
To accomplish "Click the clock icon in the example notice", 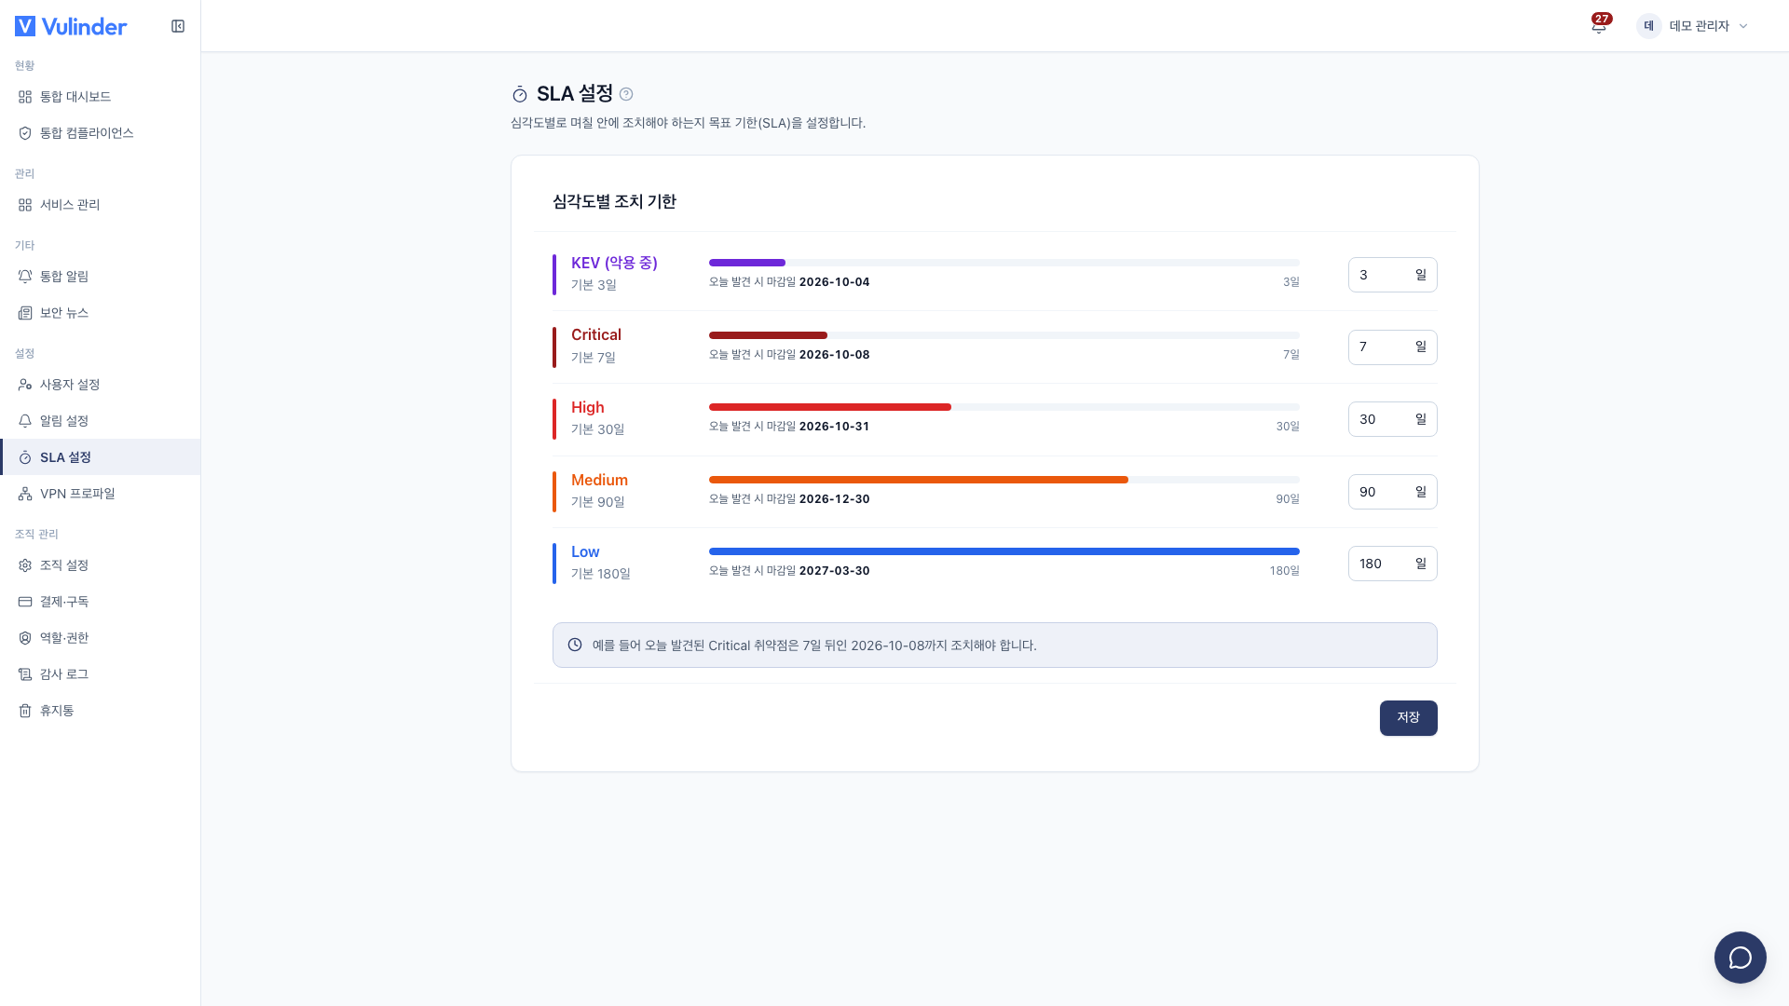I will tap(575, 645).
